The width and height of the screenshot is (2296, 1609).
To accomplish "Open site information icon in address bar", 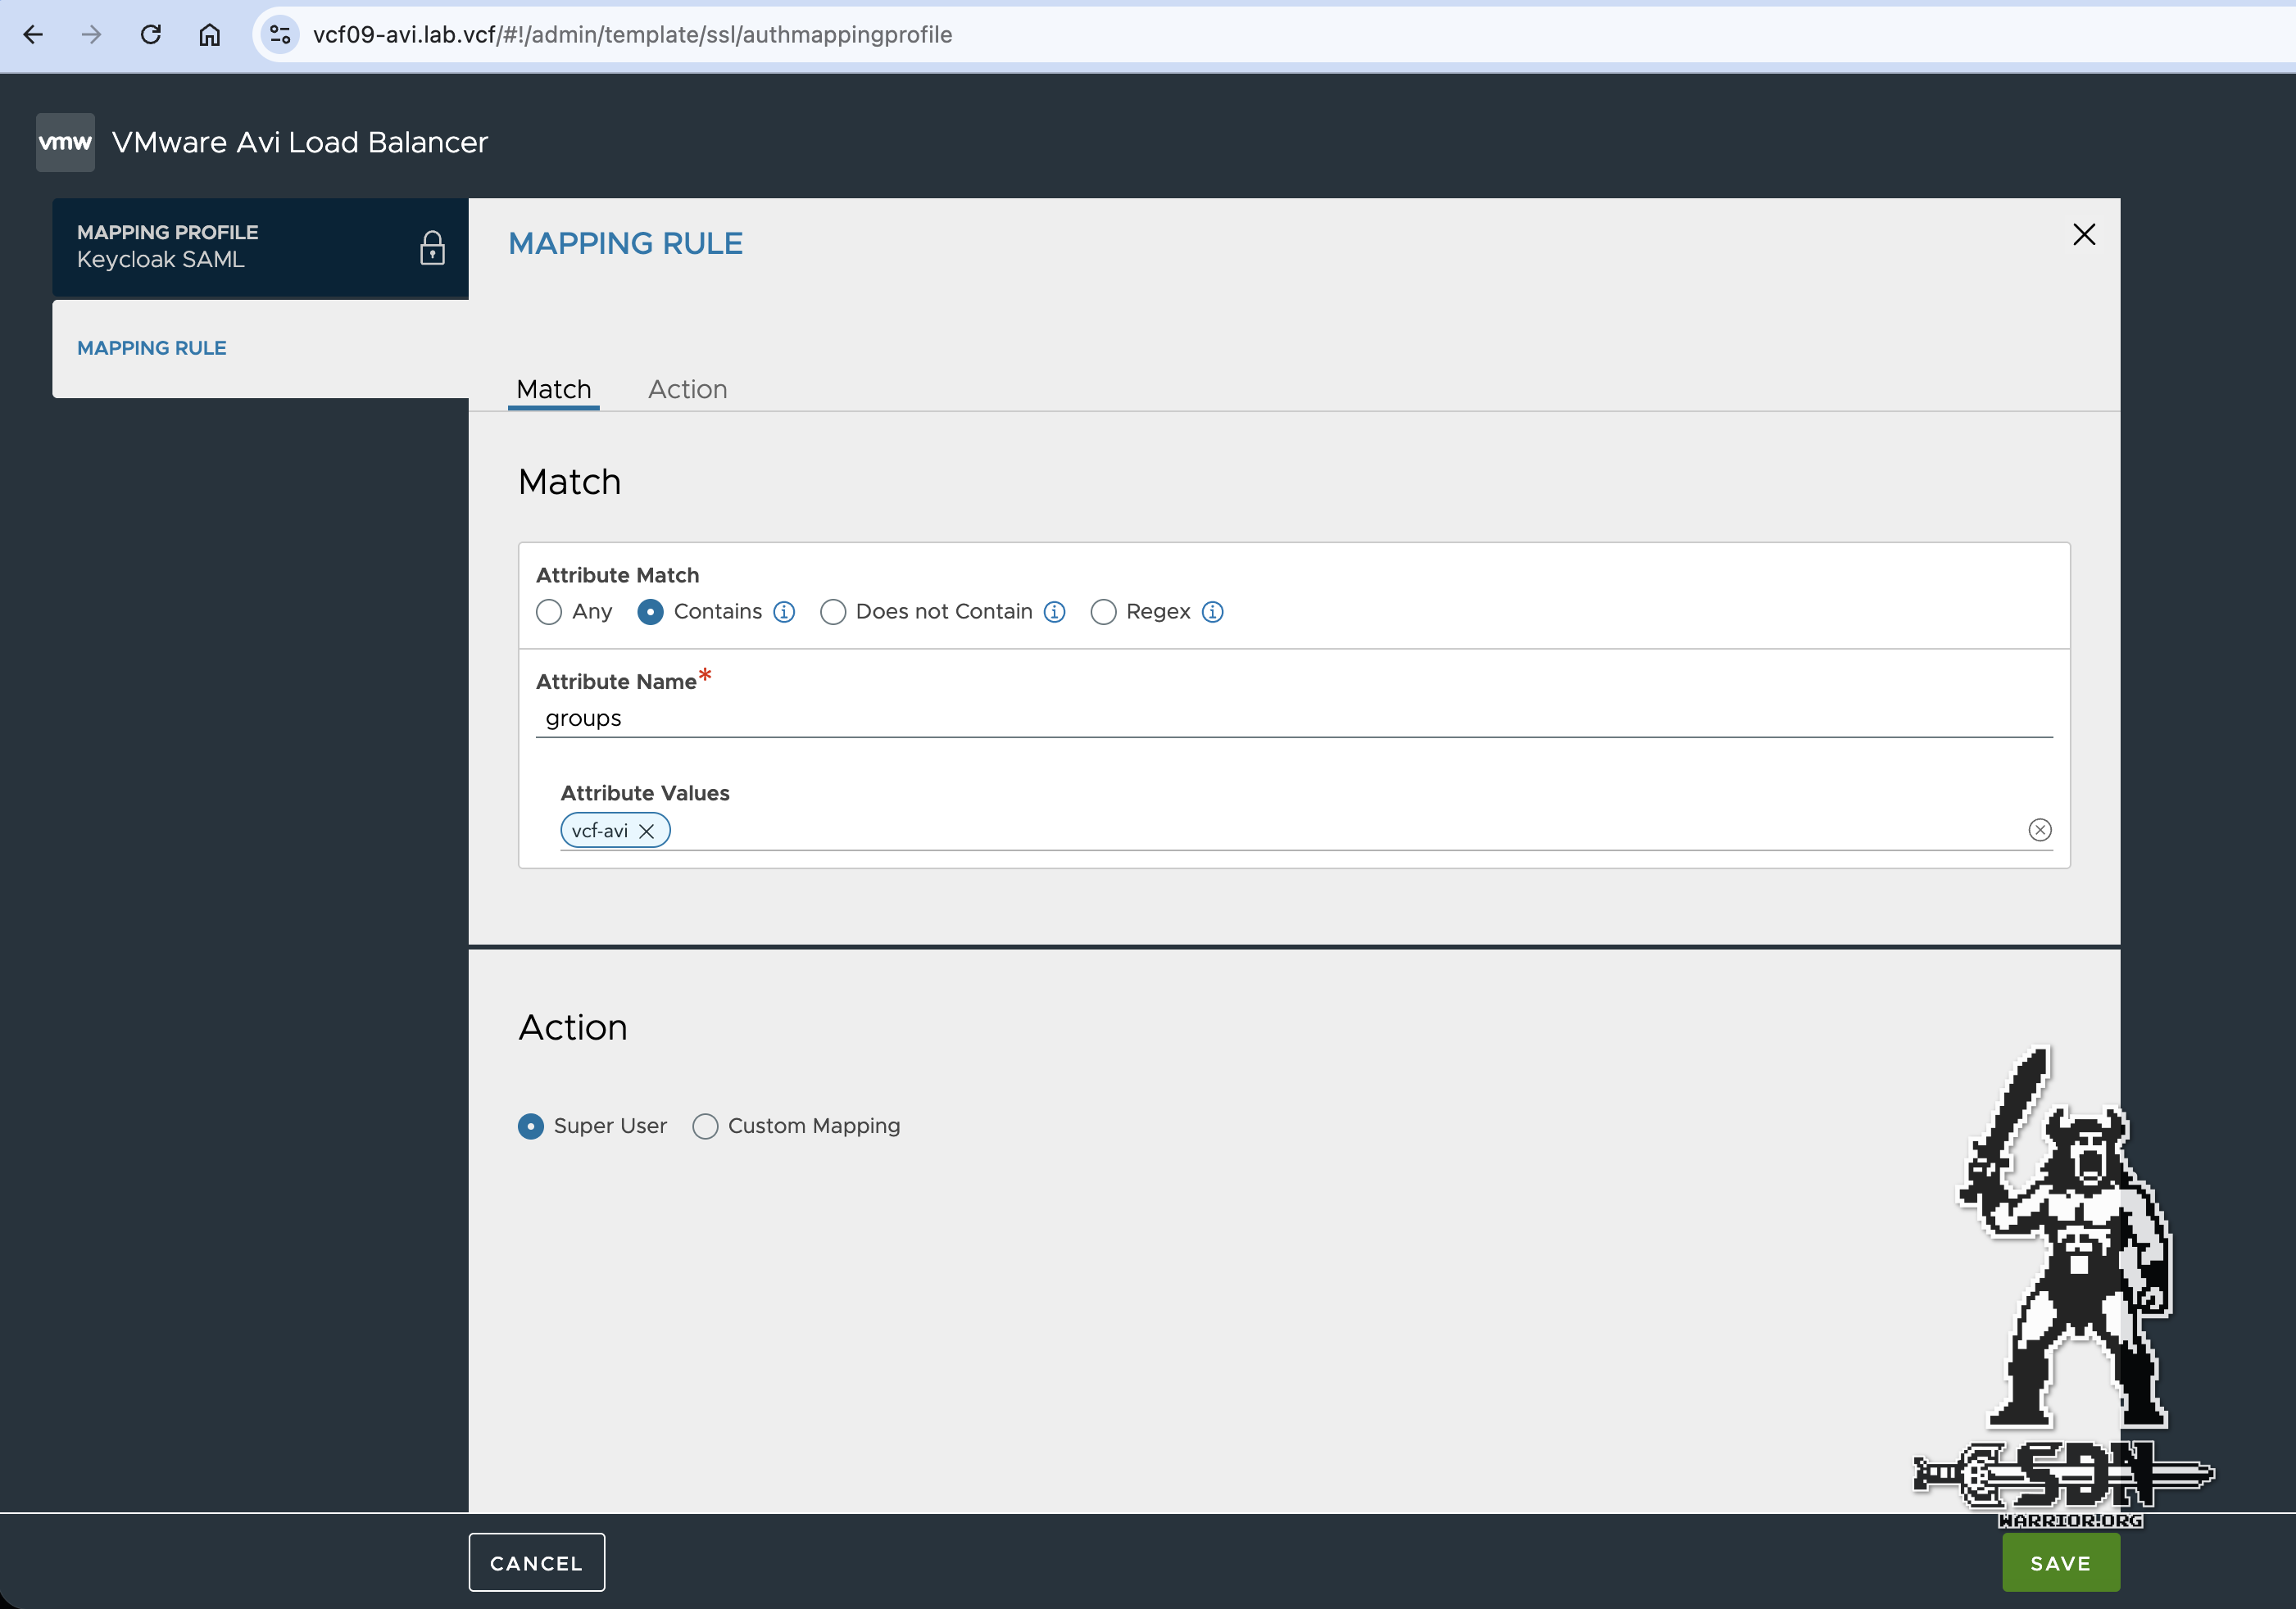I will click(280, 35).
